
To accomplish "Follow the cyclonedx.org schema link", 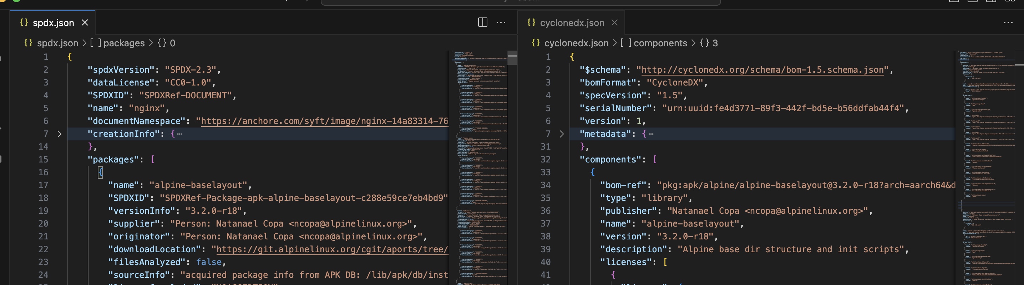I will click(762, 70).
